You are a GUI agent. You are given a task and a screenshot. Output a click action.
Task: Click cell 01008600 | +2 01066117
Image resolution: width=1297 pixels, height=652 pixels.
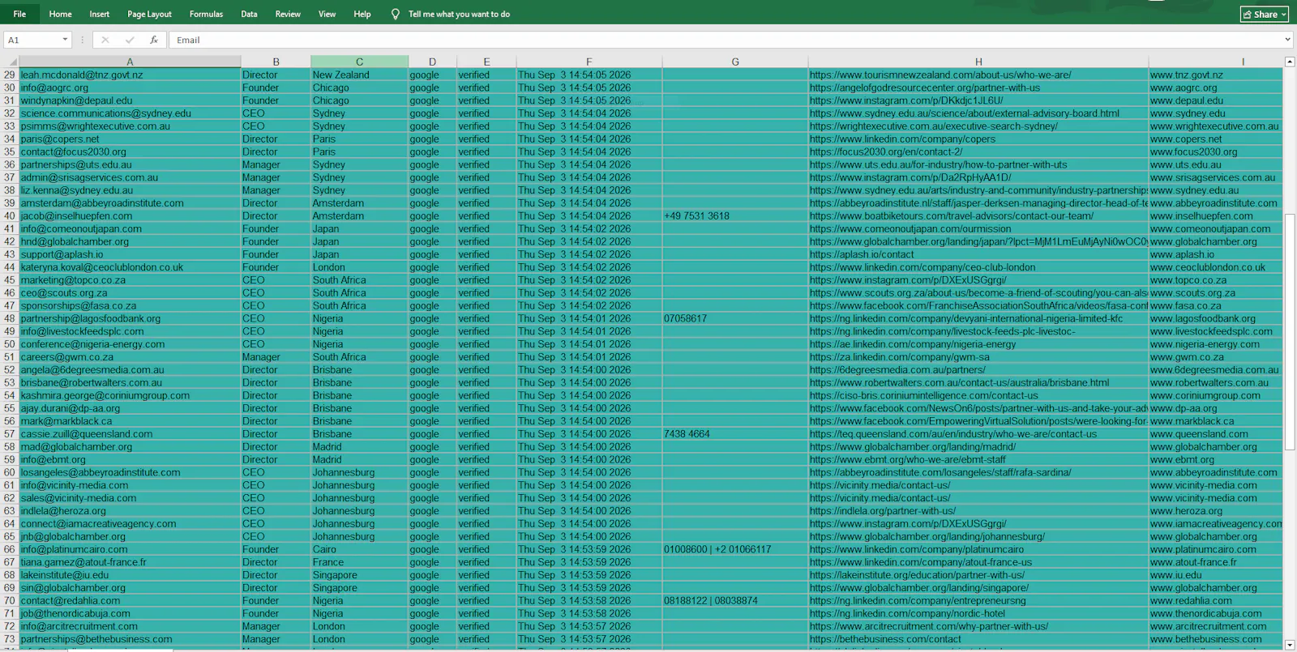[x=735, y=549]
